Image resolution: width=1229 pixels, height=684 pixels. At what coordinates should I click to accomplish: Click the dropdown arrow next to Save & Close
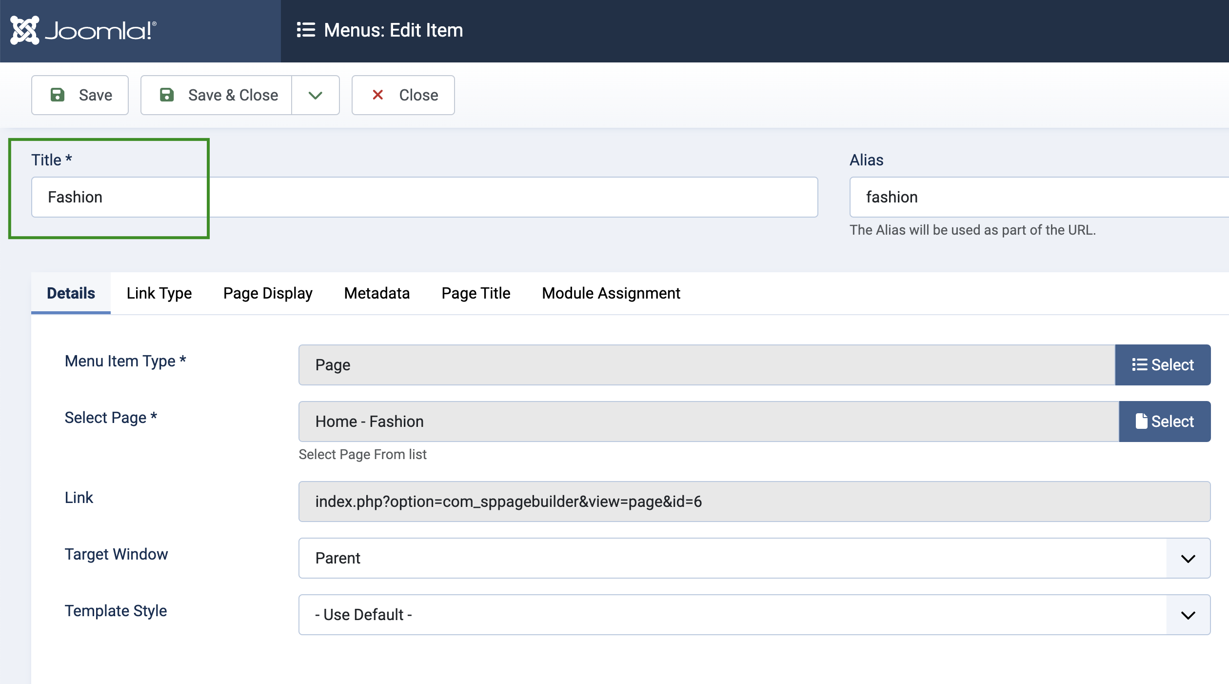point(316,94)
